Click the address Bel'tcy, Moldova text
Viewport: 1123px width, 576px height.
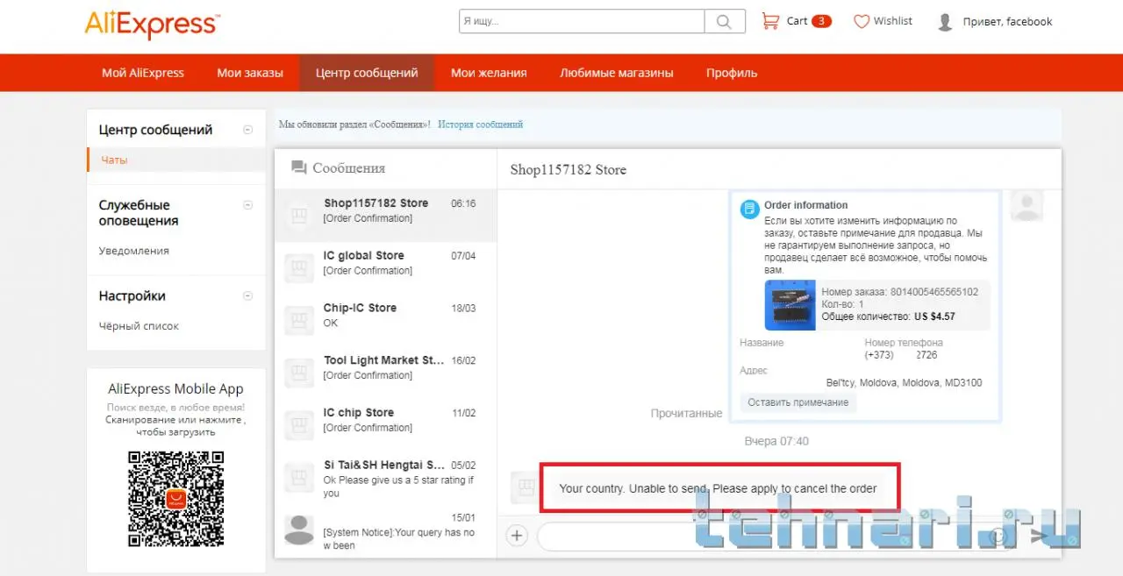click(905, 383)
